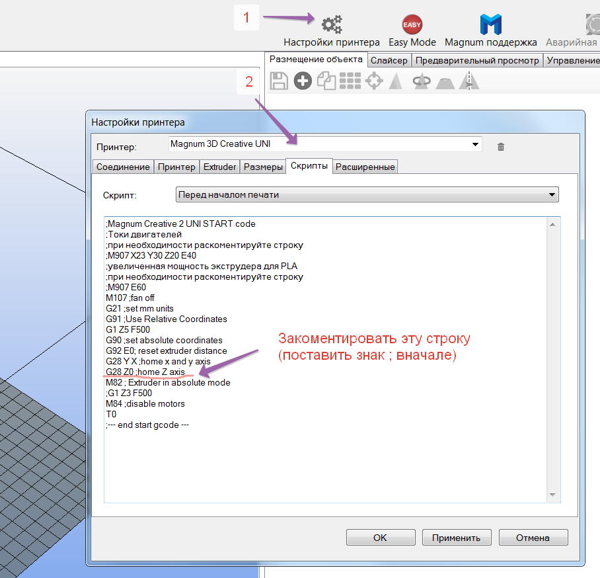Open Предварительный просмотр tab
The height and width of the screenshot is (578, 600).
pos(477,61)
